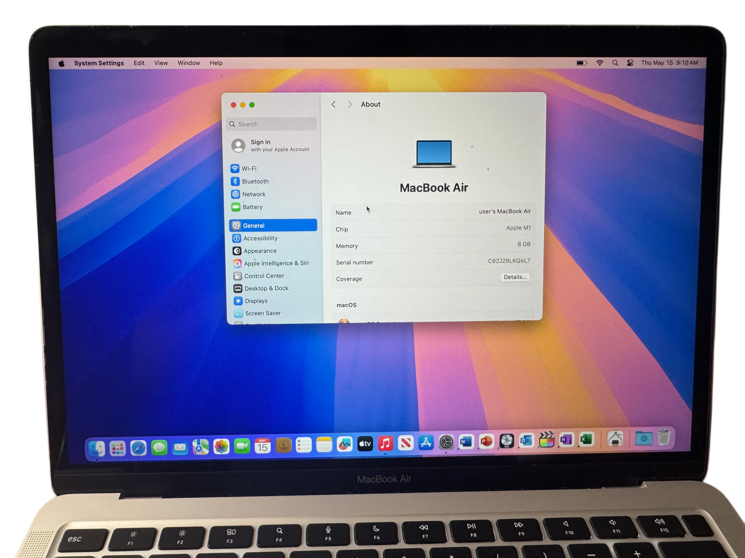745x558 pixels.
Task: Click the Search field in System Settings
Action: [x=271, y=124]
